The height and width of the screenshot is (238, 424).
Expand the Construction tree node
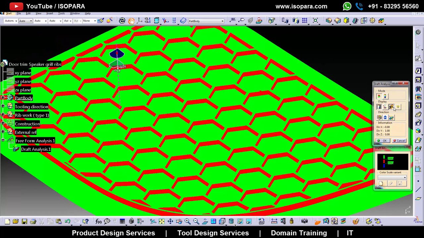pyautogui.click(x=3, y=123)
